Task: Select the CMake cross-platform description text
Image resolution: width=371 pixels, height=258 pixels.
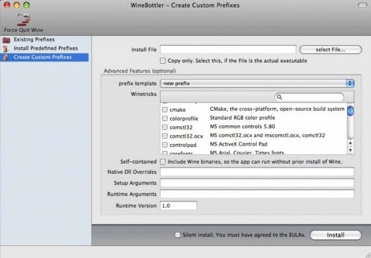Action: click(277, 109)
